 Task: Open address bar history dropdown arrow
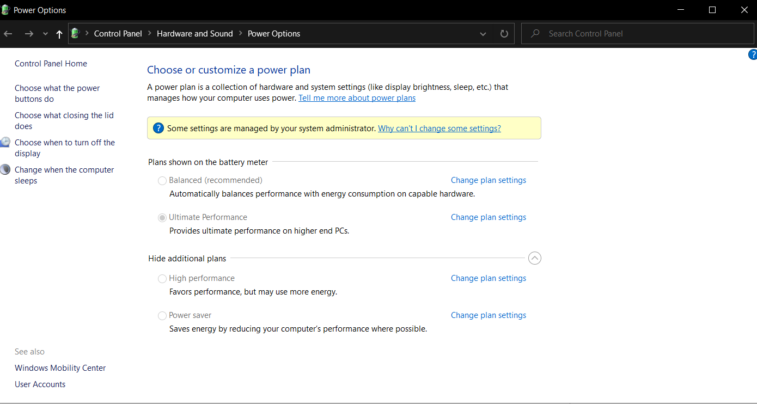click(483, 34)
